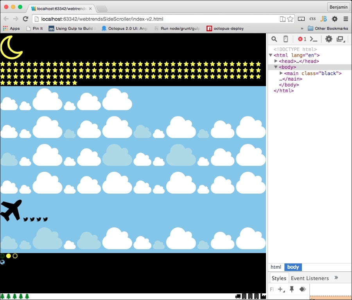Expand the main class black node

pos(281,73)
